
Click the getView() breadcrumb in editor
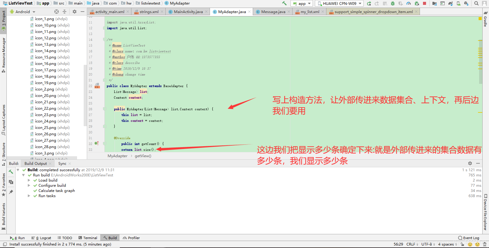coord(143,156)
